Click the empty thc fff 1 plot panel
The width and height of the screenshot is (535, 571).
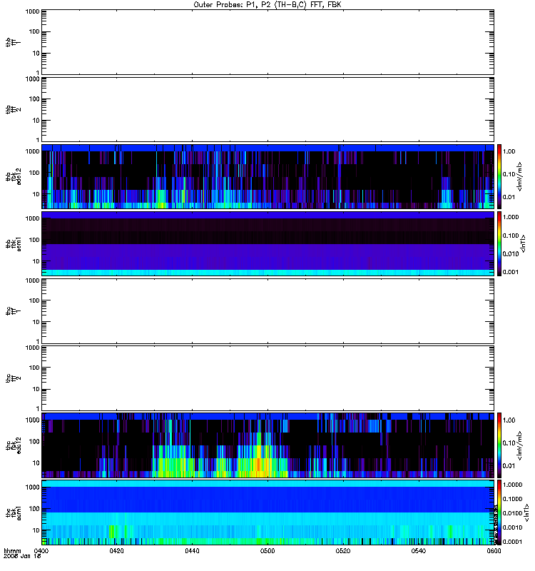267,311
